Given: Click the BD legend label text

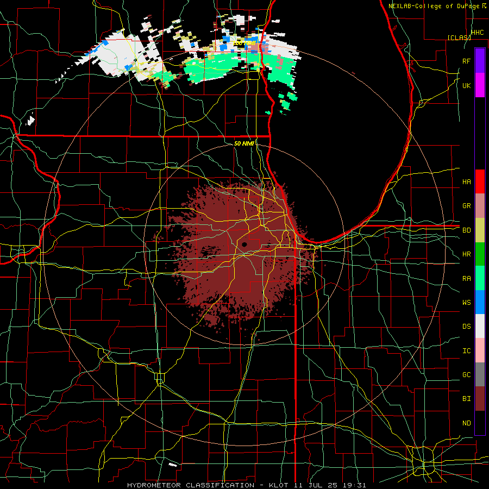Looking at the screenshot, I should click(x=466, y=230).
